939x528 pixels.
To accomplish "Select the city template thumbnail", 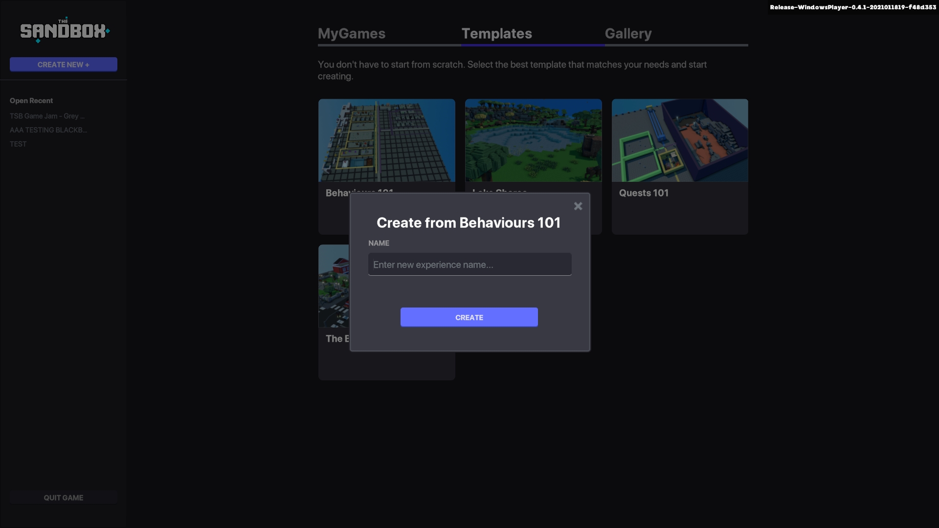I will pyautogui.click(x=334, y=286).
